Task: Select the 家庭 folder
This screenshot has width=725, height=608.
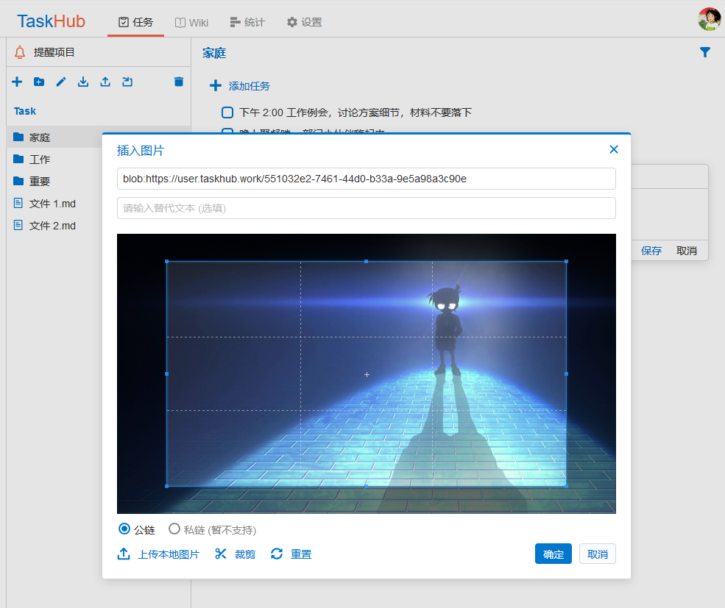Action: [x=54, y=137]
